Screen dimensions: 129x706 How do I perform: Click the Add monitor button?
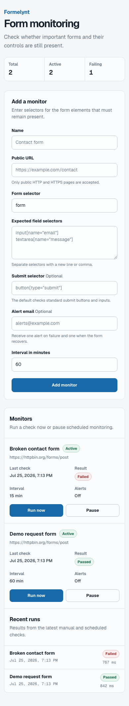coord(64,385)
